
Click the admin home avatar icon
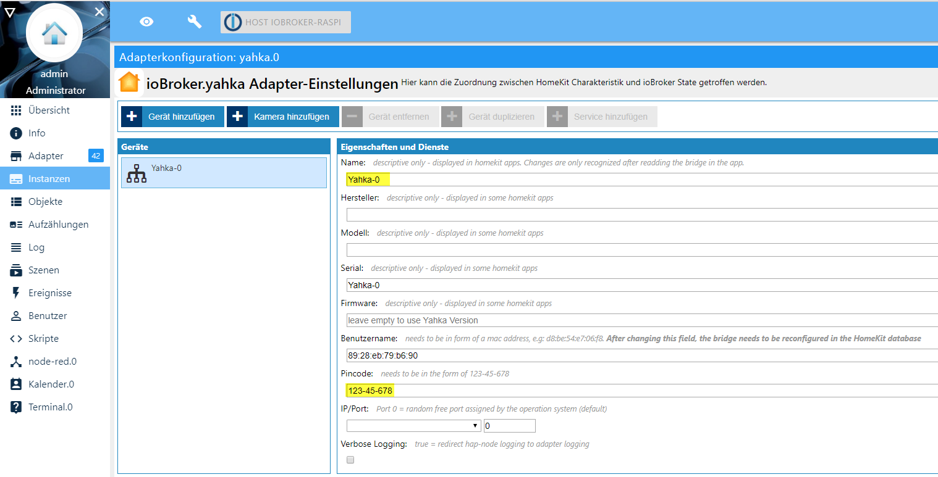click(x=54, y=33)
